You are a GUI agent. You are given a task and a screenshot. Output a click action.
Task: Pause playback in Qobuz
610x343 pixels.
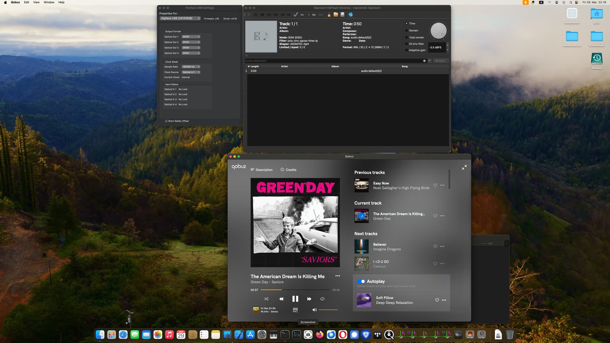(x=295, y=299)
